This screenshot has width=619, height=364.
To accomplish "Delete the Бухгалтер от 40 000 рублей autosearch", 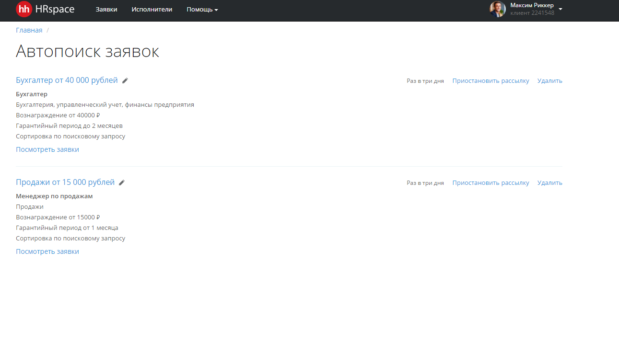I will (549, 81).
